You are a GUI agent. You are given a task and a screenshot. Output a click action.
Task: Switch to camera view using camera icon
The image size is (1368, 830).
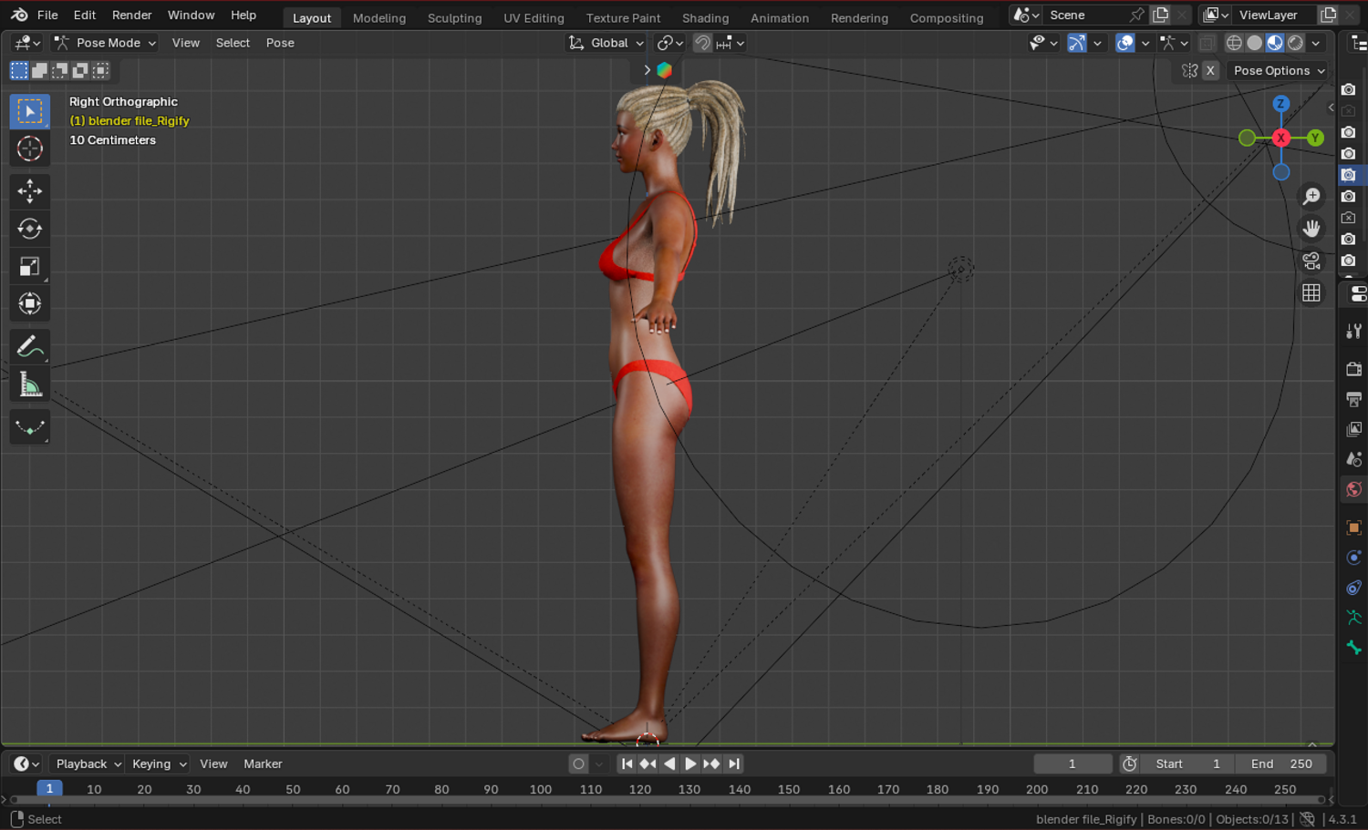coord(1311,261)
